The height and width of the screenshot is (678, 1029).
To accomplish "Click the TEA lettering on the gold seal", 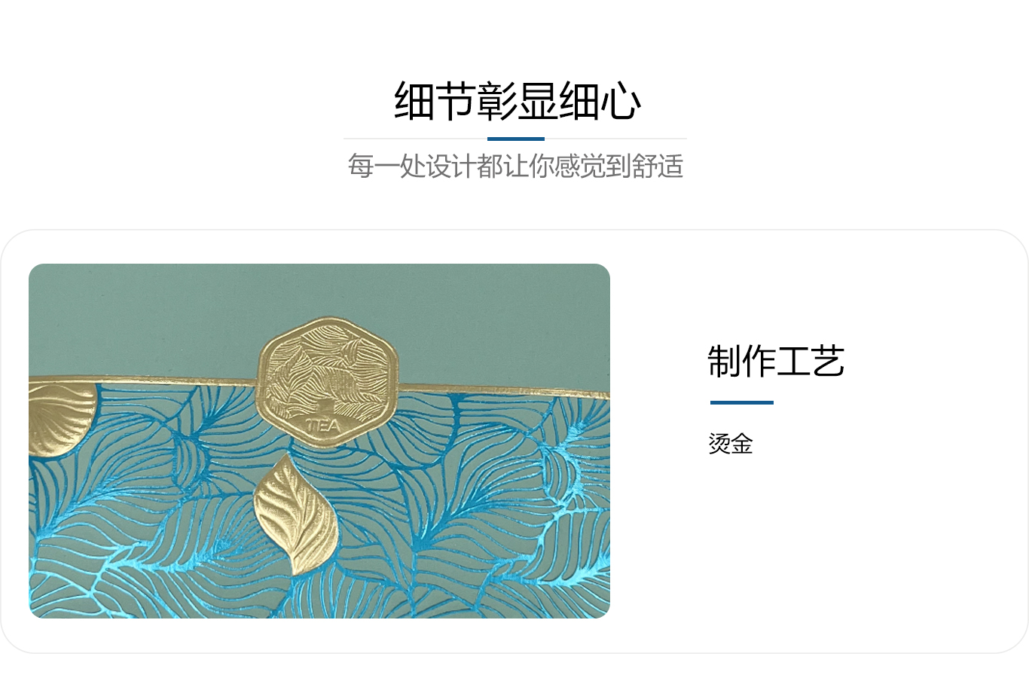I will click(324, 426).
